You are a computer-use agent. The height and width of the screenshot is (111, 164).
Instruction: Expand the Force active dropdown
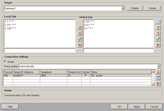[159, 66]
